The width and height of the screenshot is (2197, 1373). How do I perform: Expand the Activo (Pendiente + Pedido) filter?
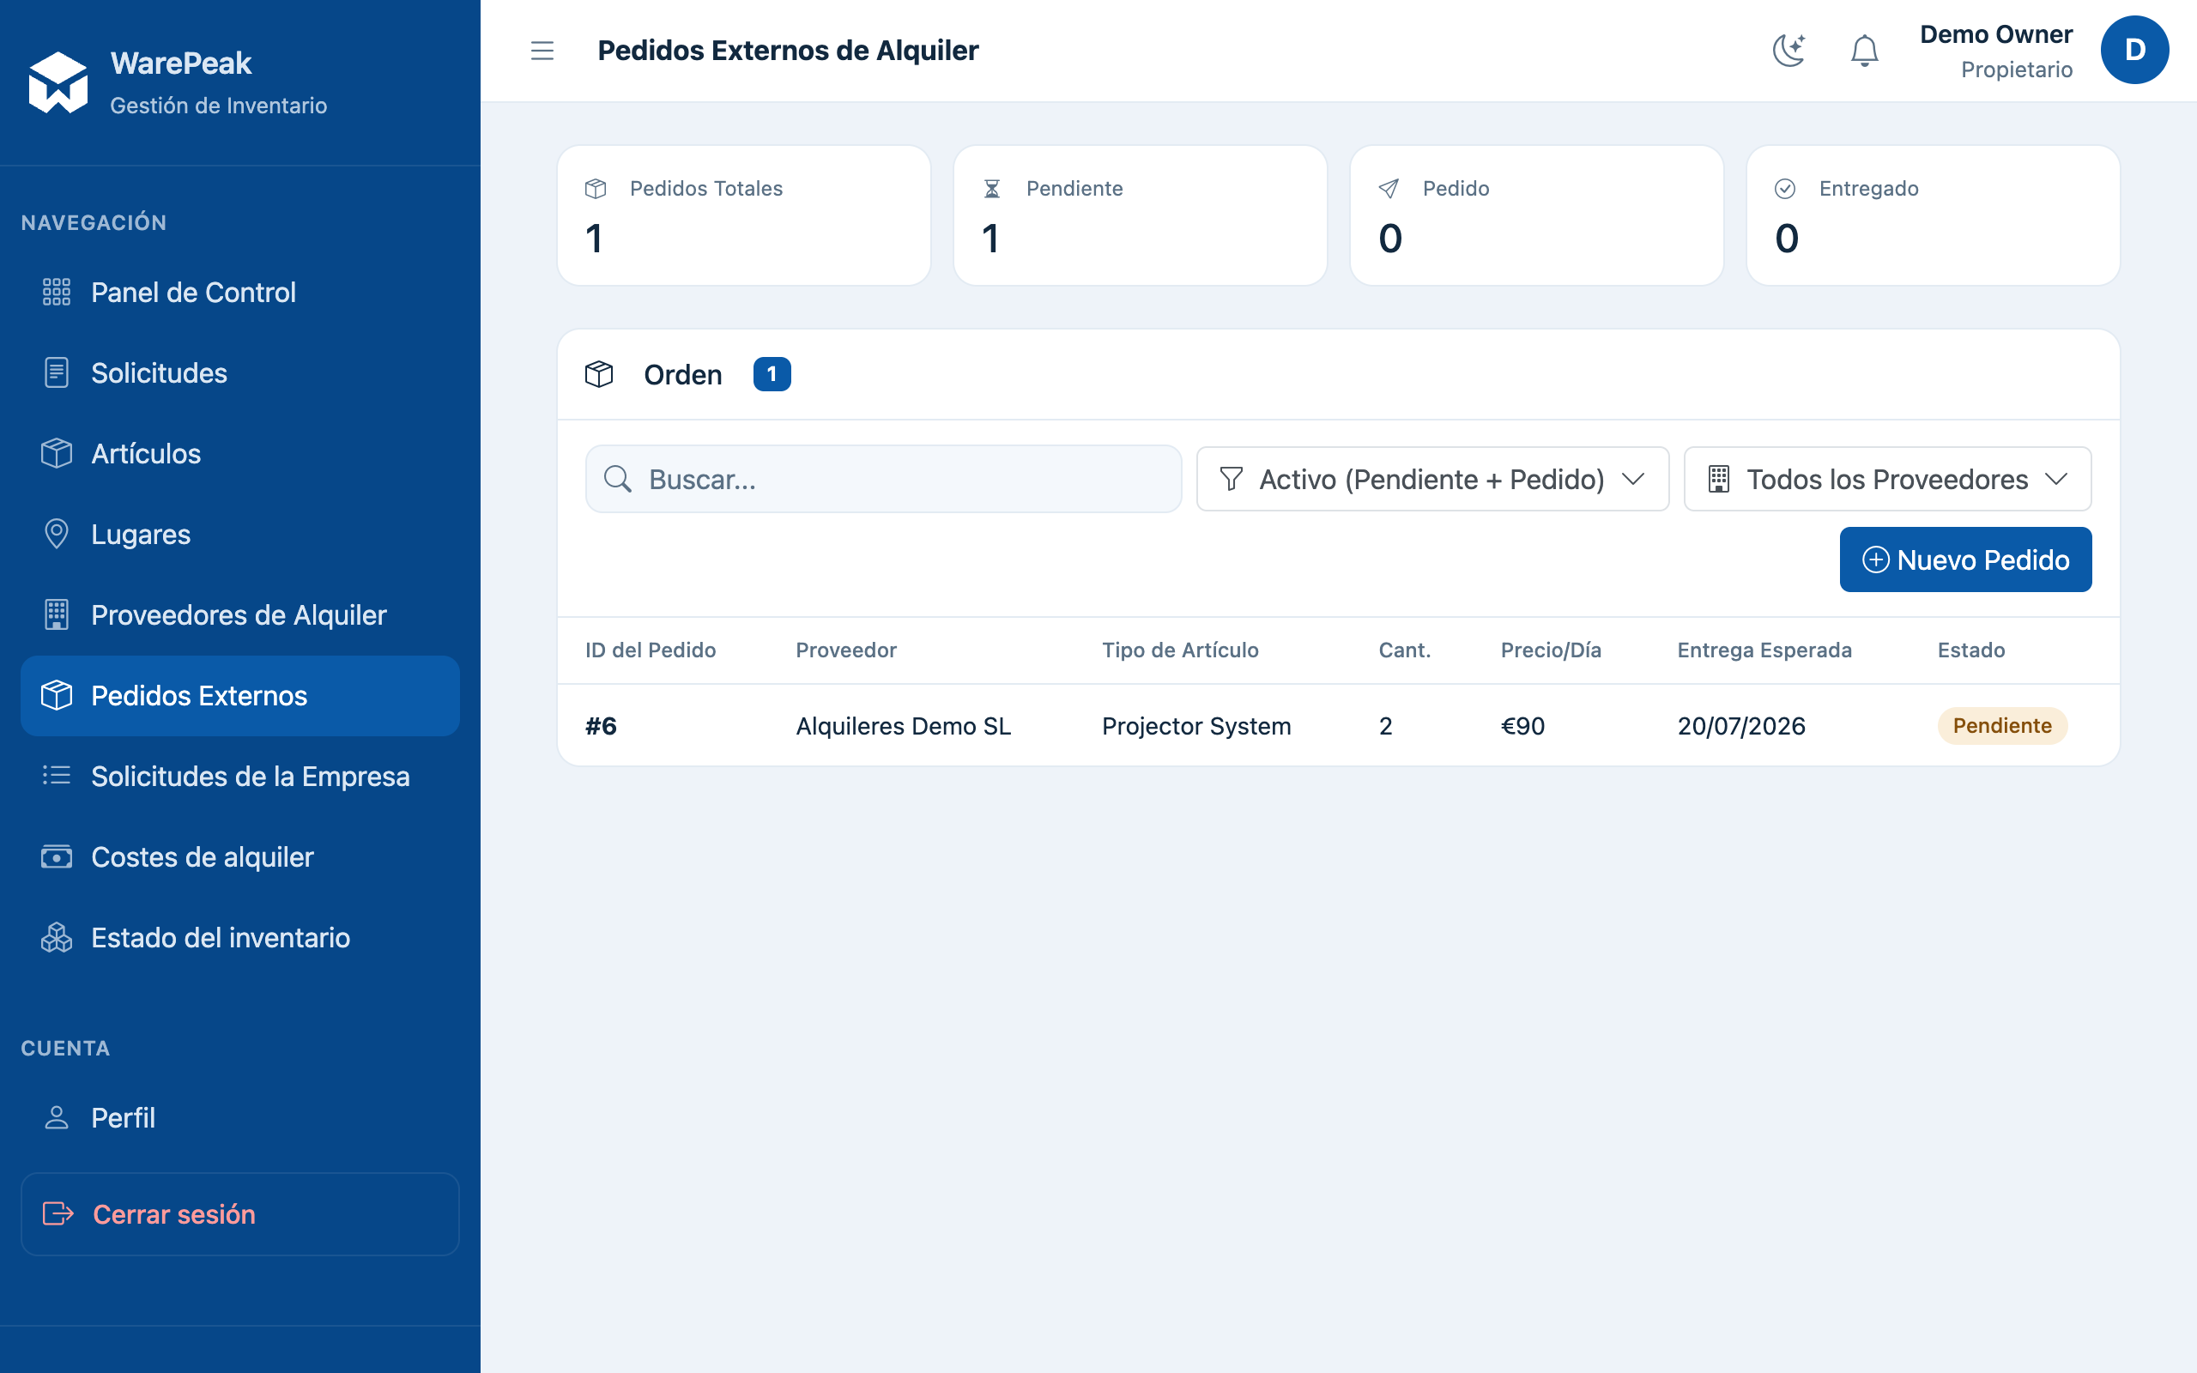coord(1432,479)
